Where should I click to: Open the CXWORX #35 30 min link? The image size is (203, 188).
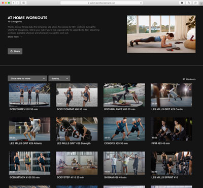pyautogui.click(x=116, y=144)
